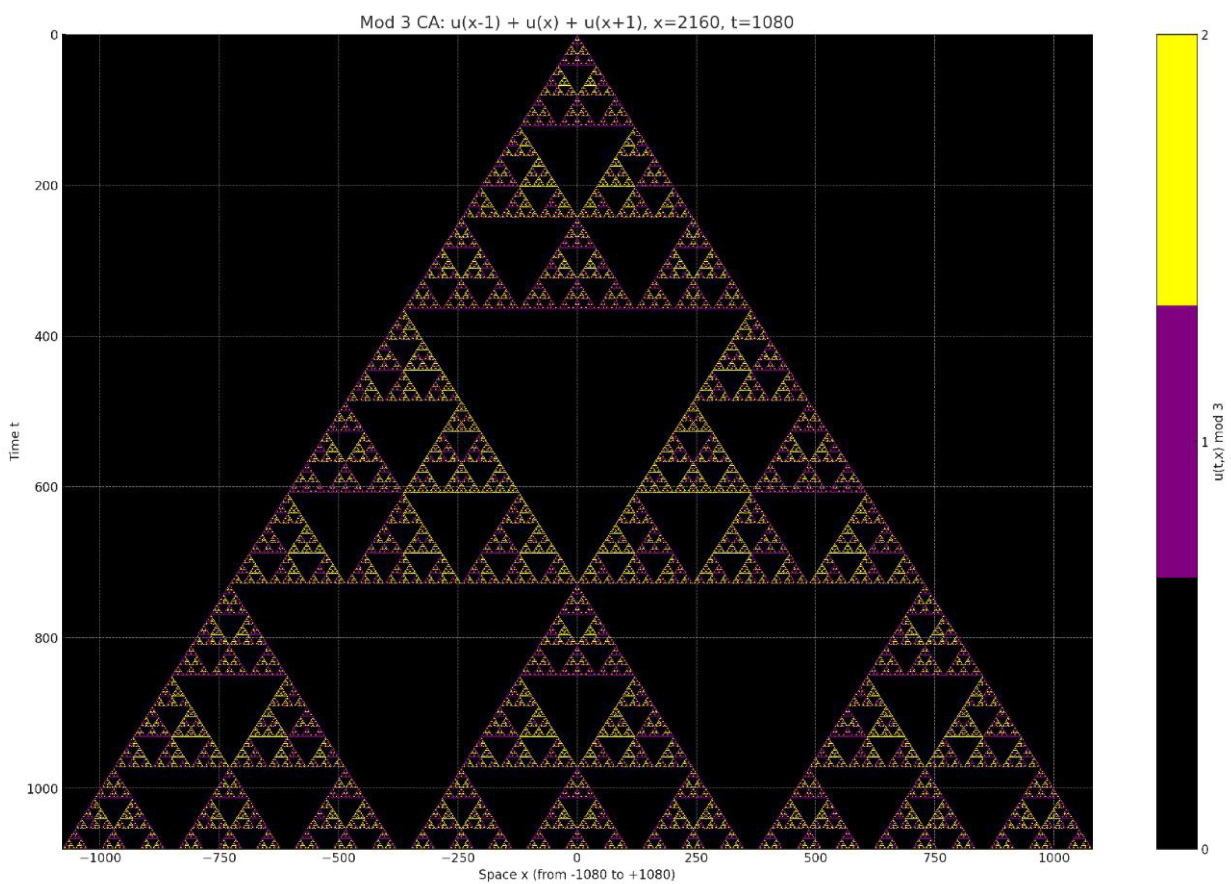The width and height of the screenshot is (1231, 884).
Task: Click the 'Time t' y-axis label
Action: [15, 442]
